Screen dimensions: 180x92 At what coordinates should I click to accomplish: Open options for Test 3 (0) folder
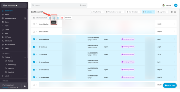coord(25,72)
